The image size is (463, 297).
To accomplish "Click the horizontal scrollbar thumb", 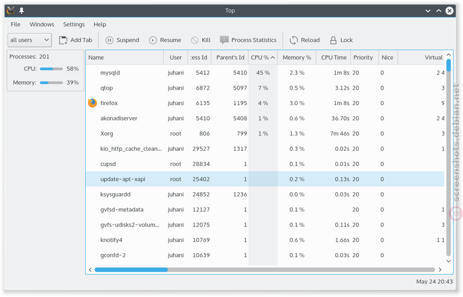I will click(131, 270).
